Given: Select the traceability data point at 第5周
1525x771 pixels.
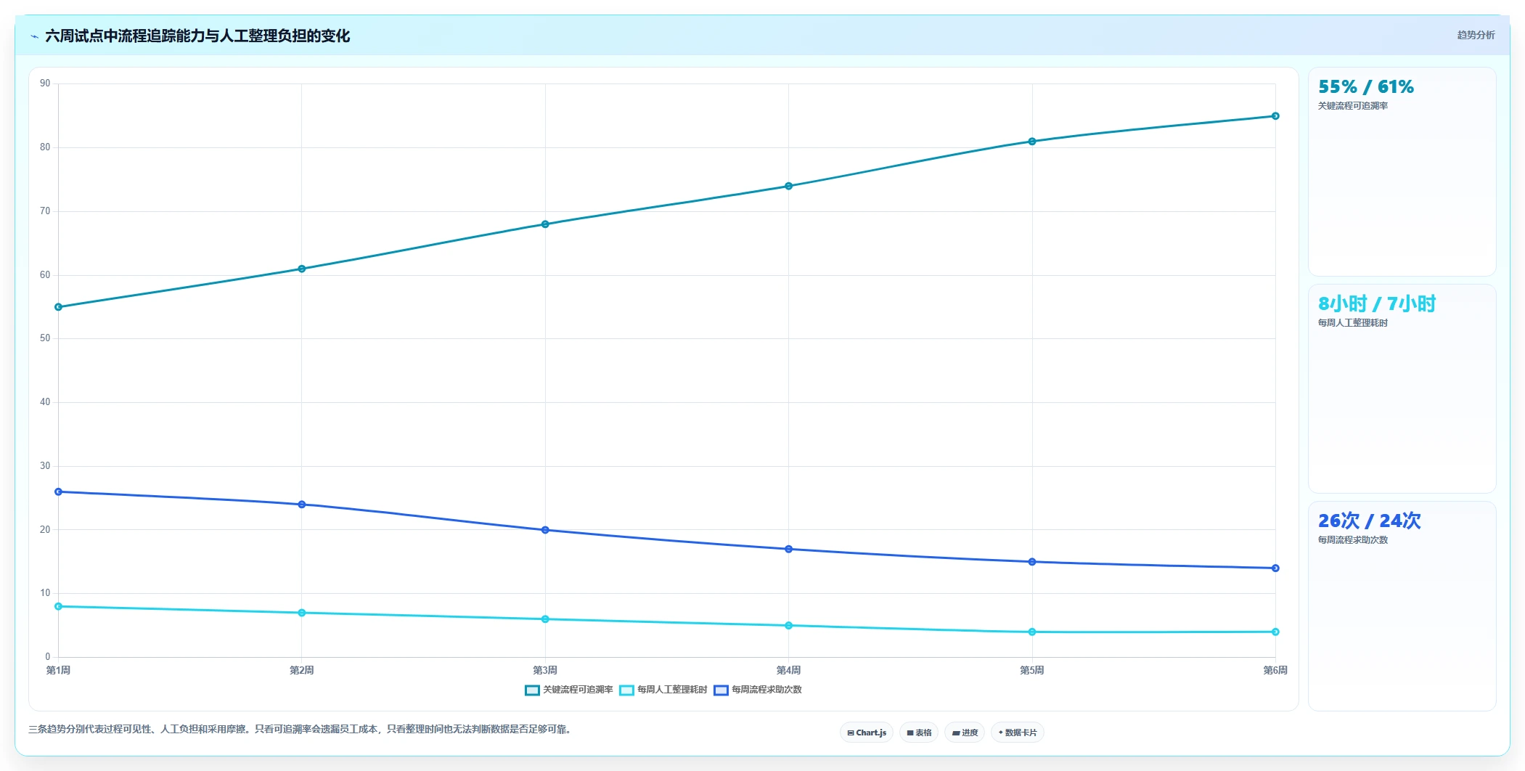Looking at the screenshot, I should pyautogui.click(x=1032, y=142).
